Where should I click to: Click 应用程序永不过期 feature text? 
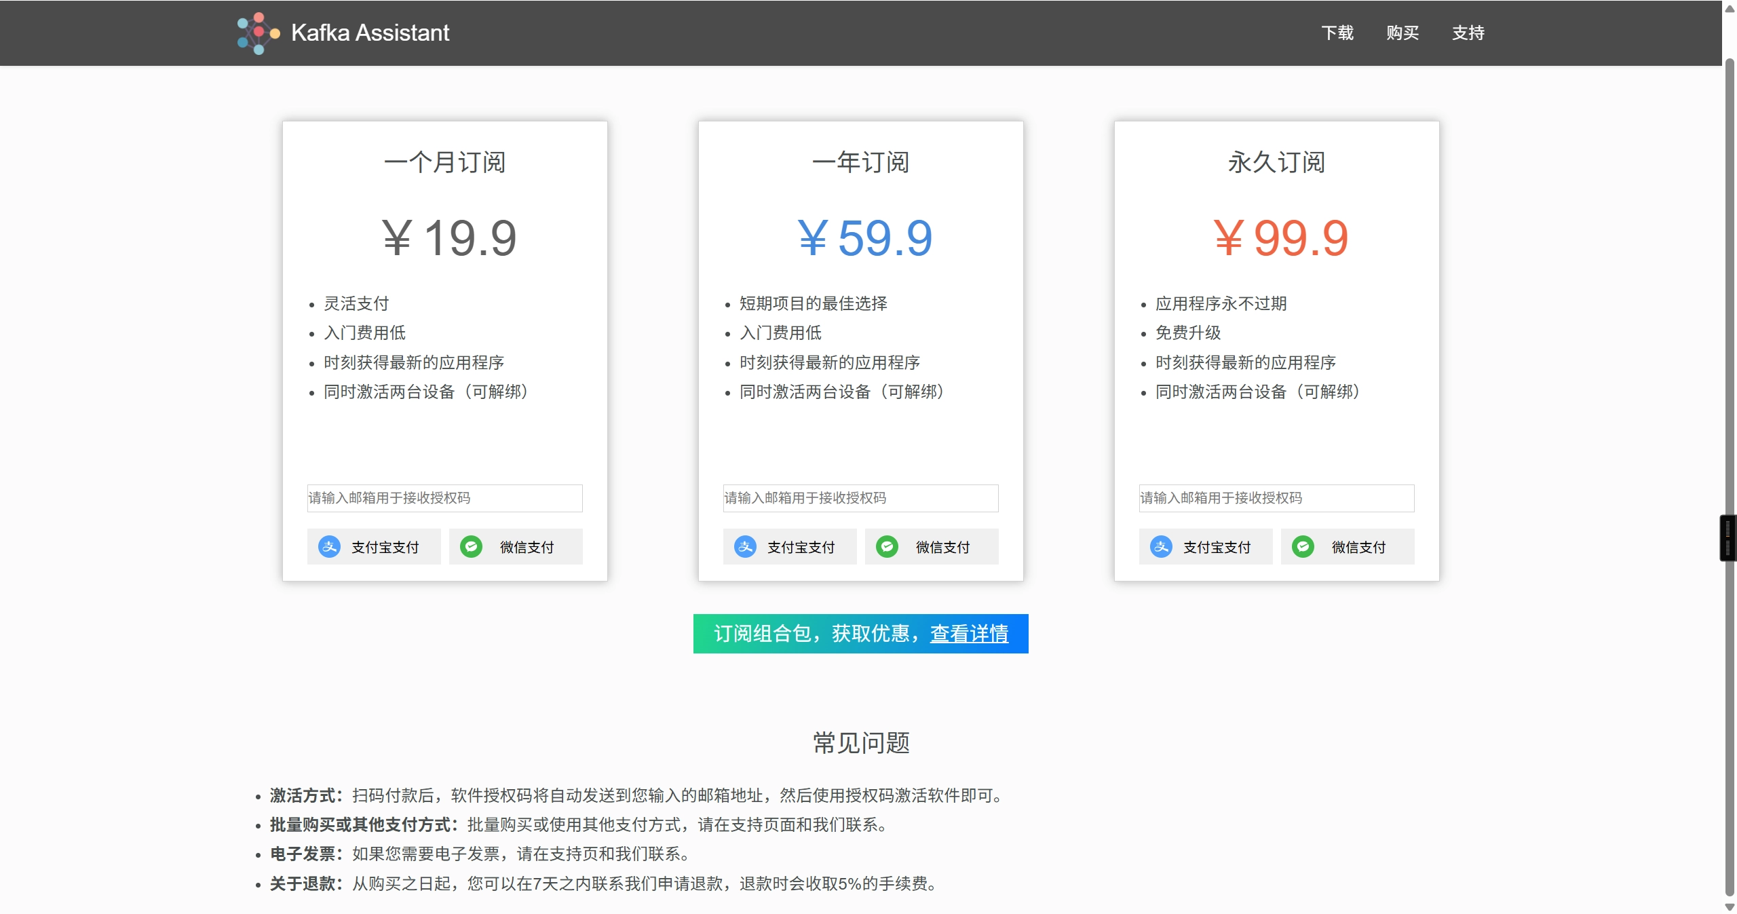pyautogui.click(x=1221, y=303)
